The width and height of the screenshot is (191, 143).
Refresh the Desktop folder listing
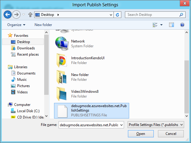click(x=118, y=15)
